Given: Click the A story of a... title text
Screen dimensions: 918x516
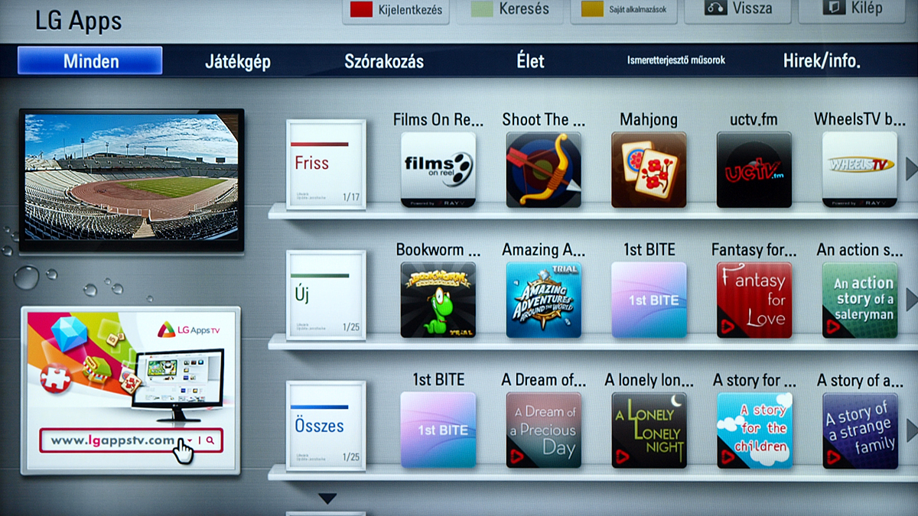Looking at the screenshot, I should pyautogui.click(x=859, y=380).
